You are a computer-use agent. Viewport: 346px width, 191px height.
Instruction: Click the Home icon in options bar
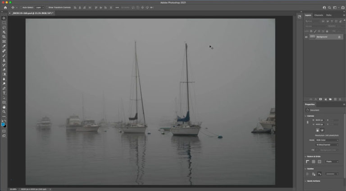tap(5, 8)
